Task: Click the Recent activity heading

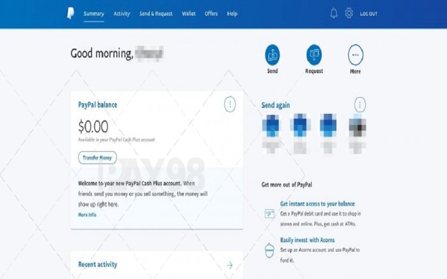Action: click(x=97, y=264)
